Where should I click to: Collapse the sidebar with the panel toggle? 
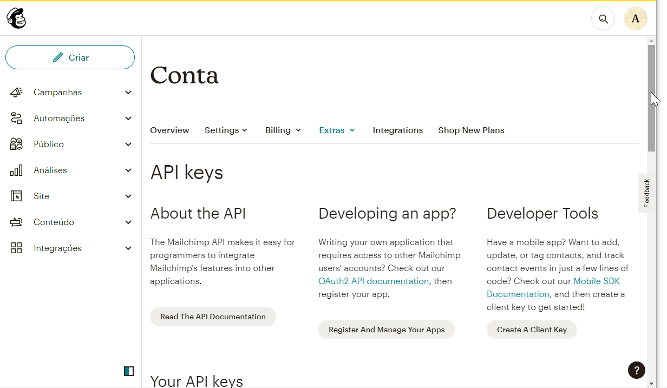click(x=129, y=371)
